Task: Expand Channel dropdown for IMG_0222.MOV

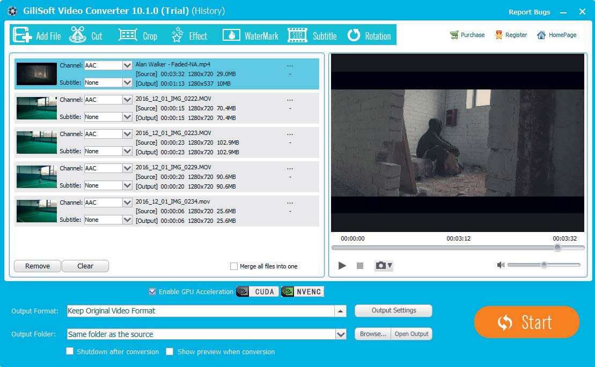Action: (127, 100)
